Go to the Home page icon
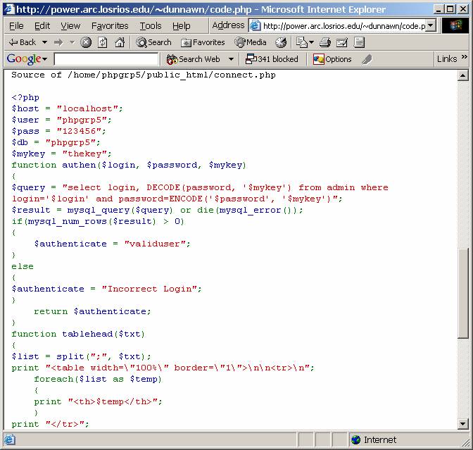 click(x=120, y=42)
